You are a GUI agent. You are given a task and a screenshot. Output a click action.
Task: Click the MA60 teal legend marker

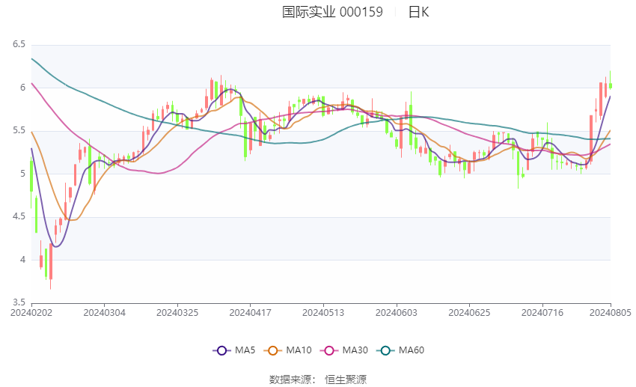(384, 350)
